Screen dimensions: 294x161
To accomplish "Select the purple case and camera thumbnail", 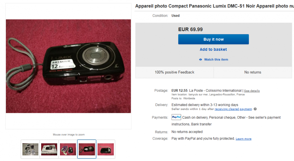I will [x=68, y=149].
